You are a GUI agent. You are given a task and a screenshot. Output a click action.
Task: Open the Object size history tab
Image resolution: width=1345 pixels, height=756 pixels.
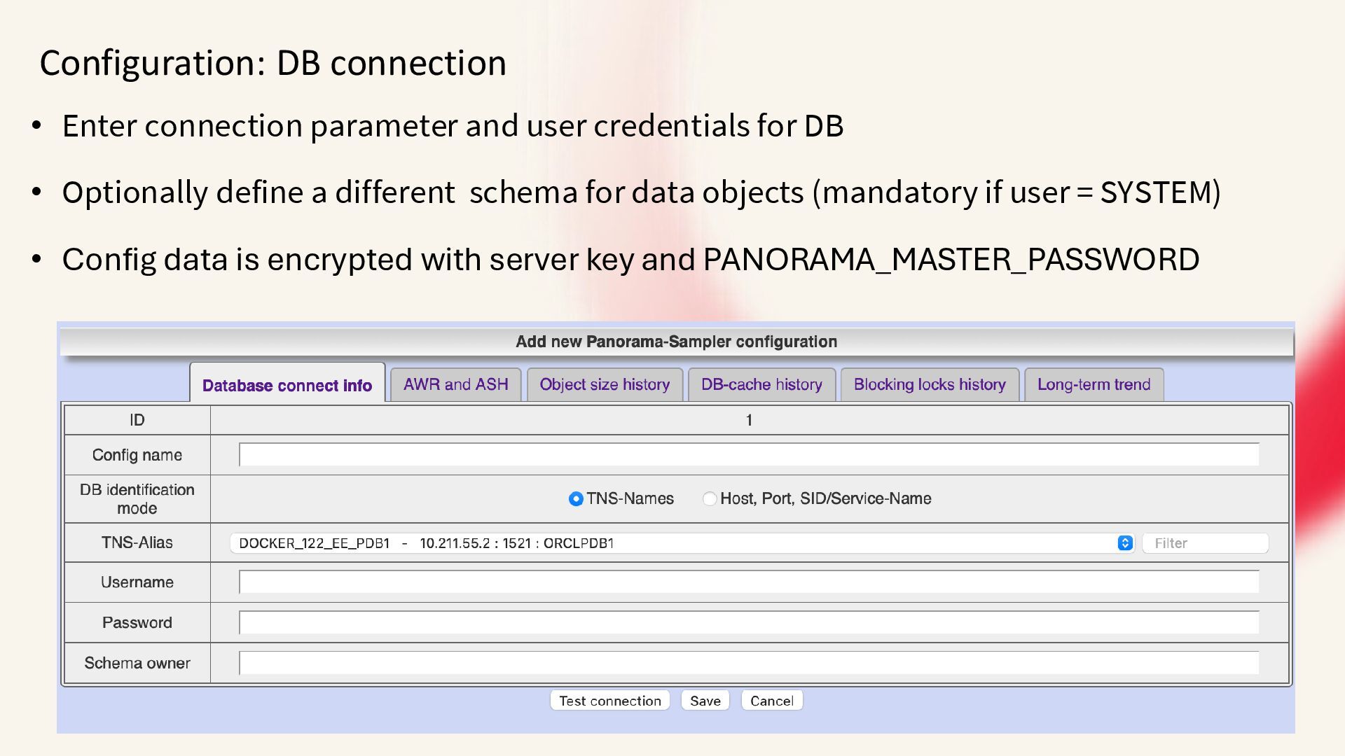click(x=605, y=384)
